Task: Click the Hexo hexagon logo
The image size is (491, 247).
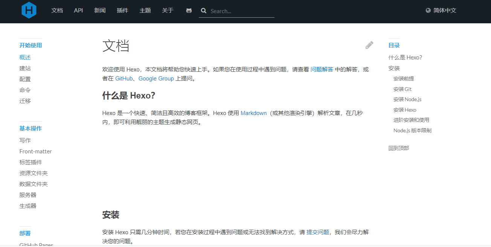Action: [x=29, y=10]
